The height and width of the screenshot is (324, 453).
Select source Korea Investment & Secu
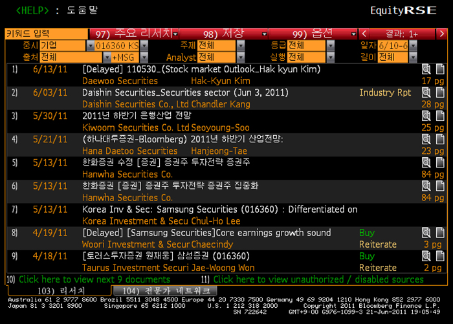136,221
